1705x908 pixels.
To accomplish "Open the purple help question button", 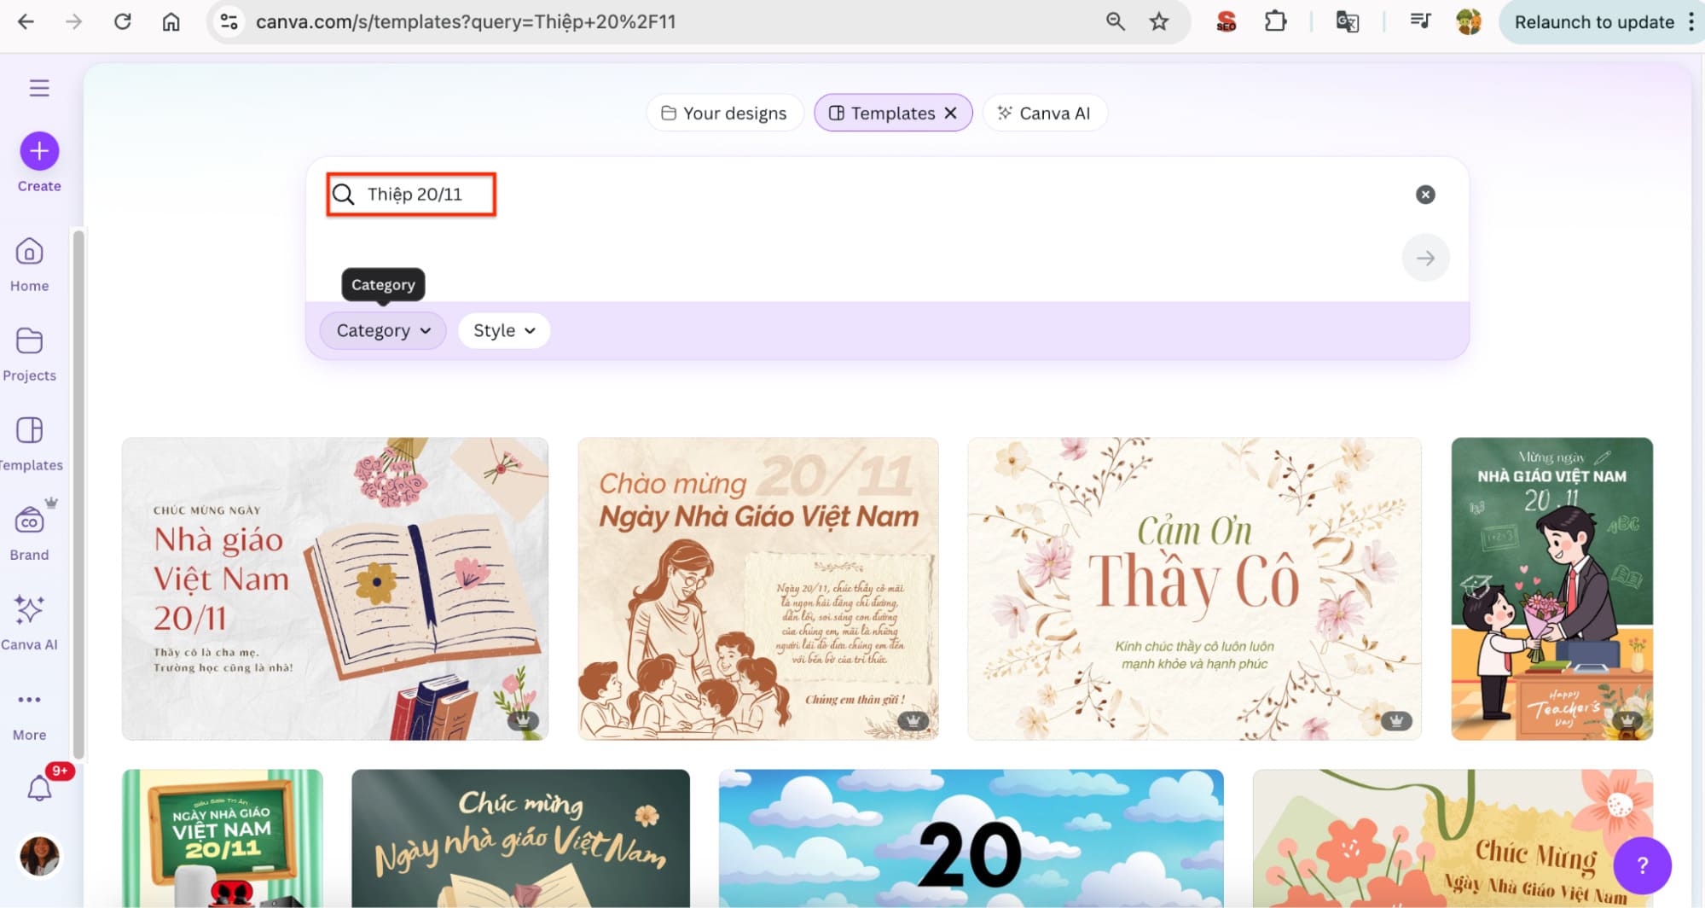I will click(1642, 864).
